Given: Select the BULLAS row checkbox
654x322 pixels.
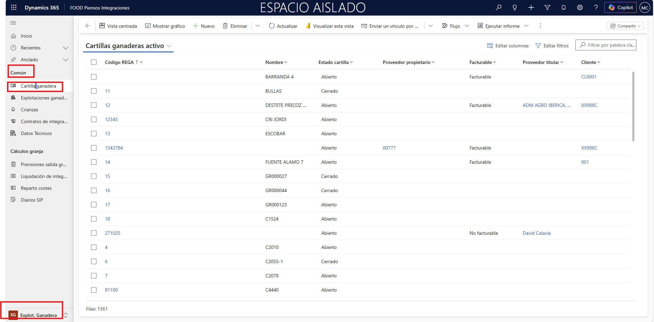Looking at the screenshot, I should (x=94, y=91).
